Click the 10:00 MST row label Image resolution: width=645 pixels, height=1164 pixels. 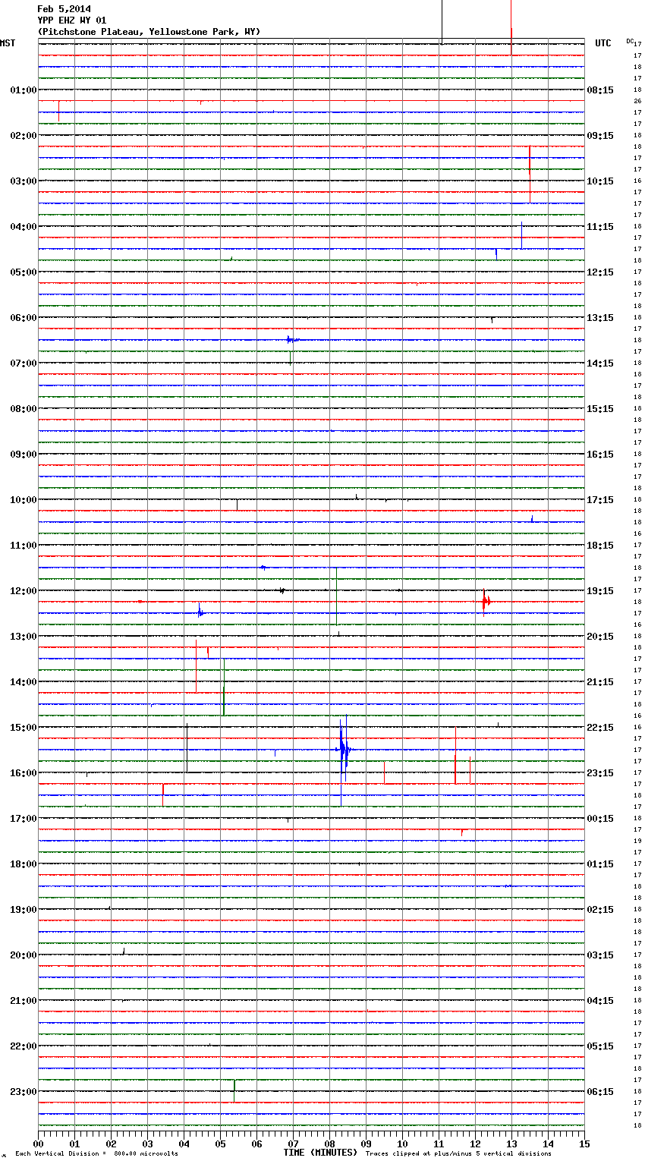point(23,499)
